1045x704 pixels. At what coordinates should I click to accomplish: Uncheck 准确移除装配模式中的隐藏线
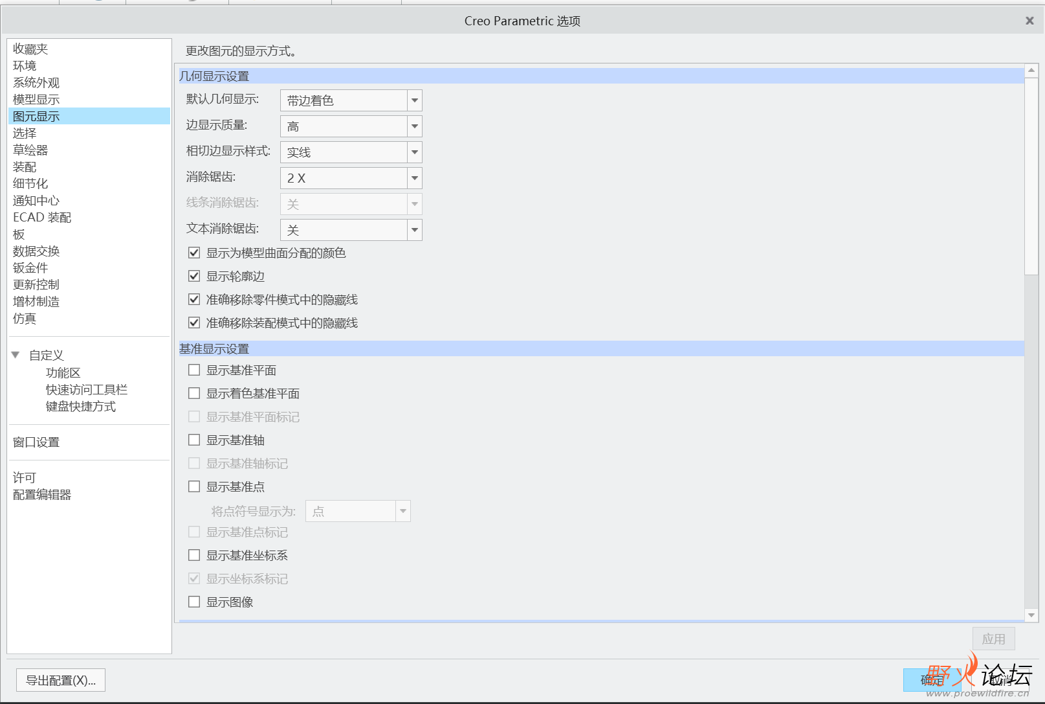click(x=194, y=323)
